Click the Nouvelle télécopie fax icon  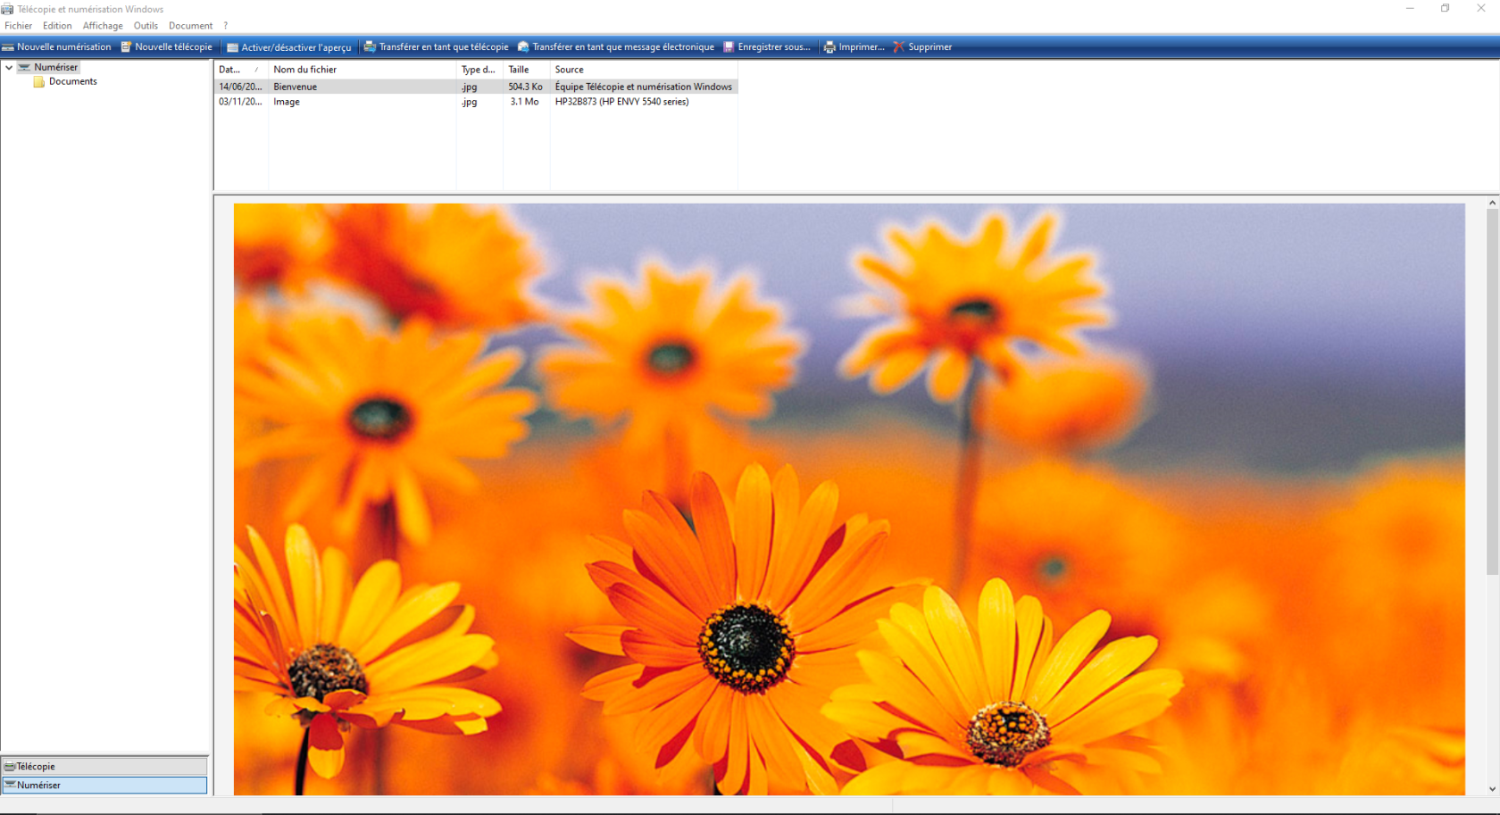coord(126,47)
